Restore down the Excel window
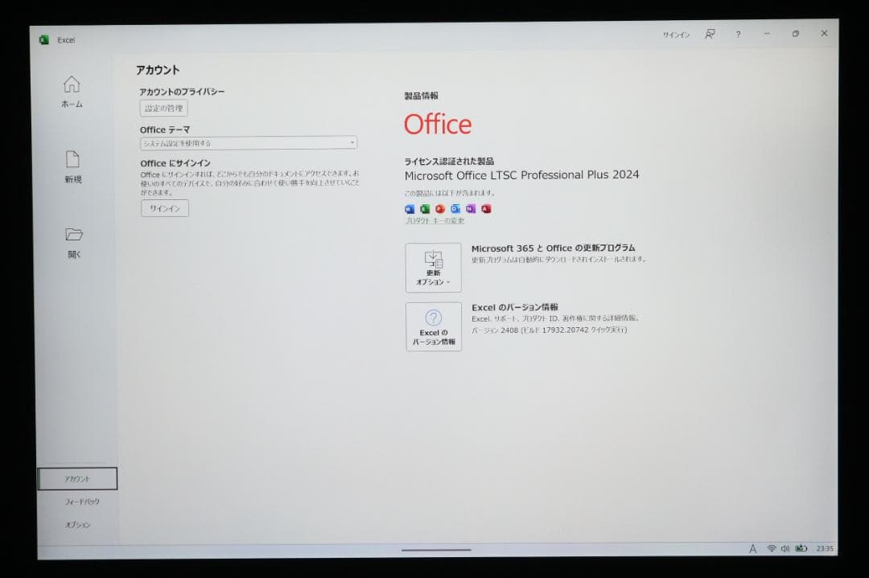The height and width of the screenshot is (578, 869). [x=795, y=34]
